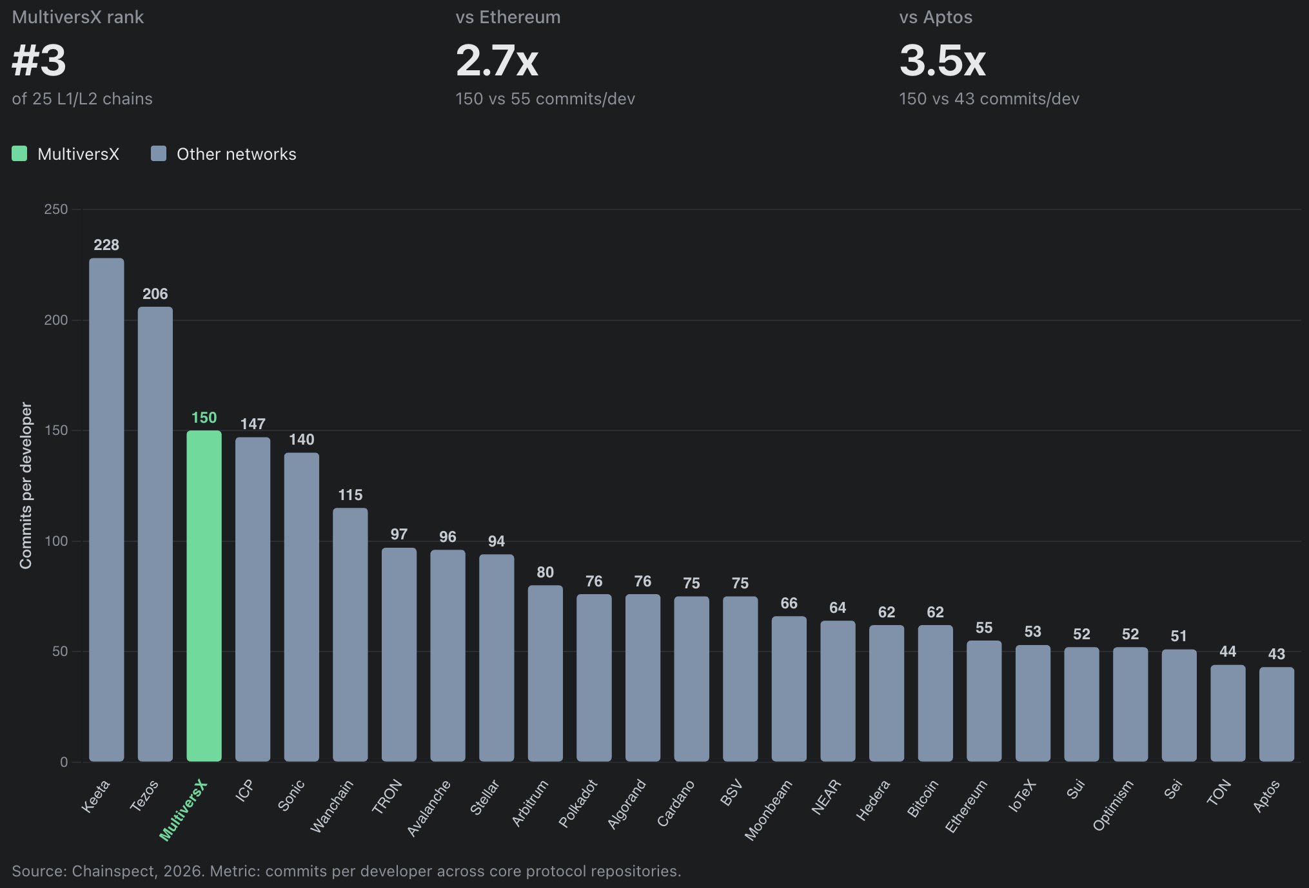Click the Keeta bar labeled 228
This screenshot has height=888, width=1309.
click(x=106, y=509)
